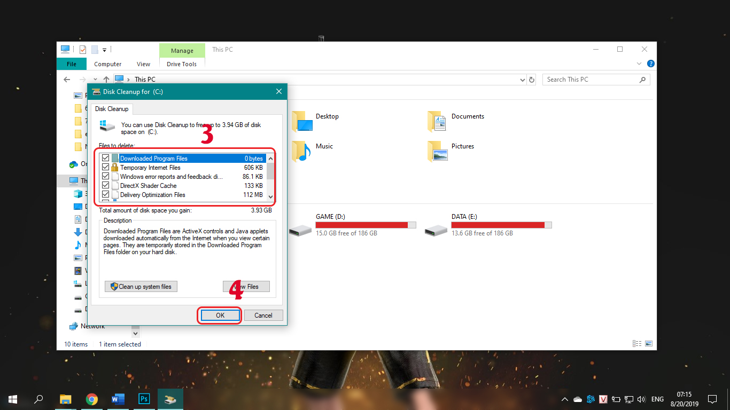Open Customize Quick Access Toolbar dropdown
The height and width of the screenshot is (410, 730).
click(x=104, y=50)
